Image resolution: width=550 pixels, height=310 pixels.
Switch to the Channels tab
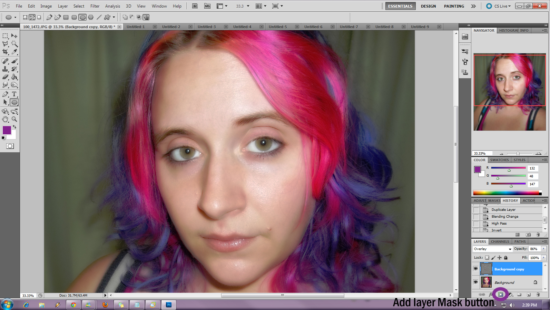coord(500,241)
